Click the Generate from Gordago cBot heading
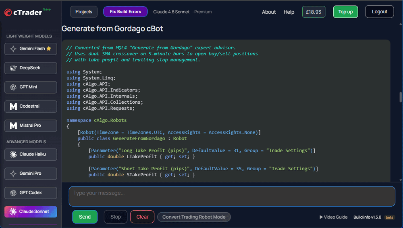The image size is (403, 228). pos(112,29)
